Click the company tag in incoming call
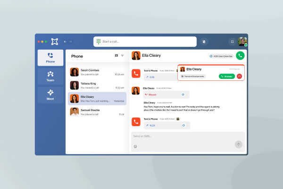 193,77
